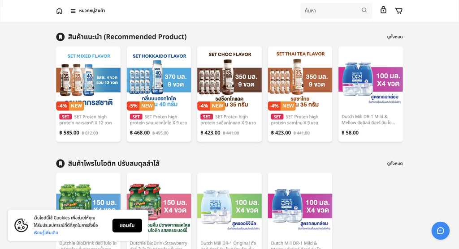The width and height of the screenshot is (459, 249).
Task: Click the probiotic section bookmark icon
Action: pyautogui.click(x=61, y=164)
